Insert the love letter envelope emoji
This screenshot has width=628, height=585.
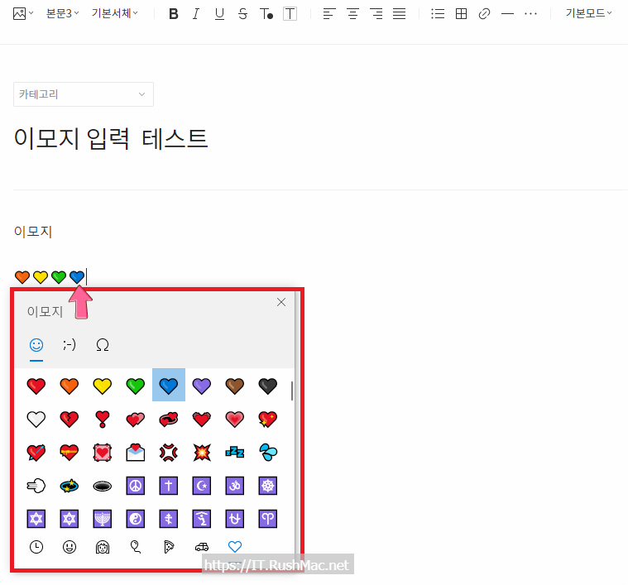tap(136, 453)
